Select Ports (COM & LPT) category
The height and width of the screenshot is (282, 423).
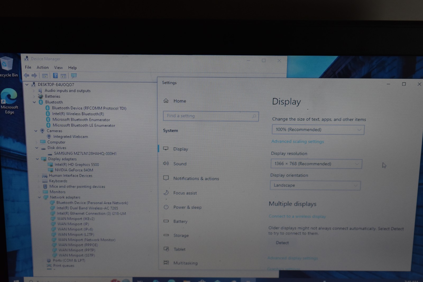[x=69, y=260]
